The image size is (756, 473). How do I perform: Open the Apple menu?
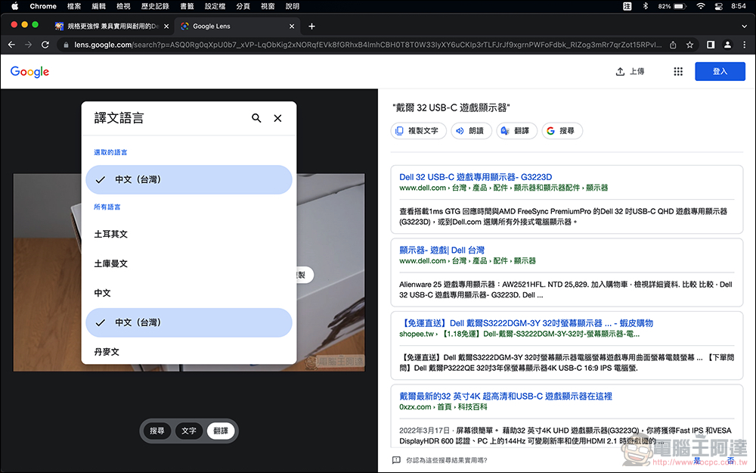point(14,6)
